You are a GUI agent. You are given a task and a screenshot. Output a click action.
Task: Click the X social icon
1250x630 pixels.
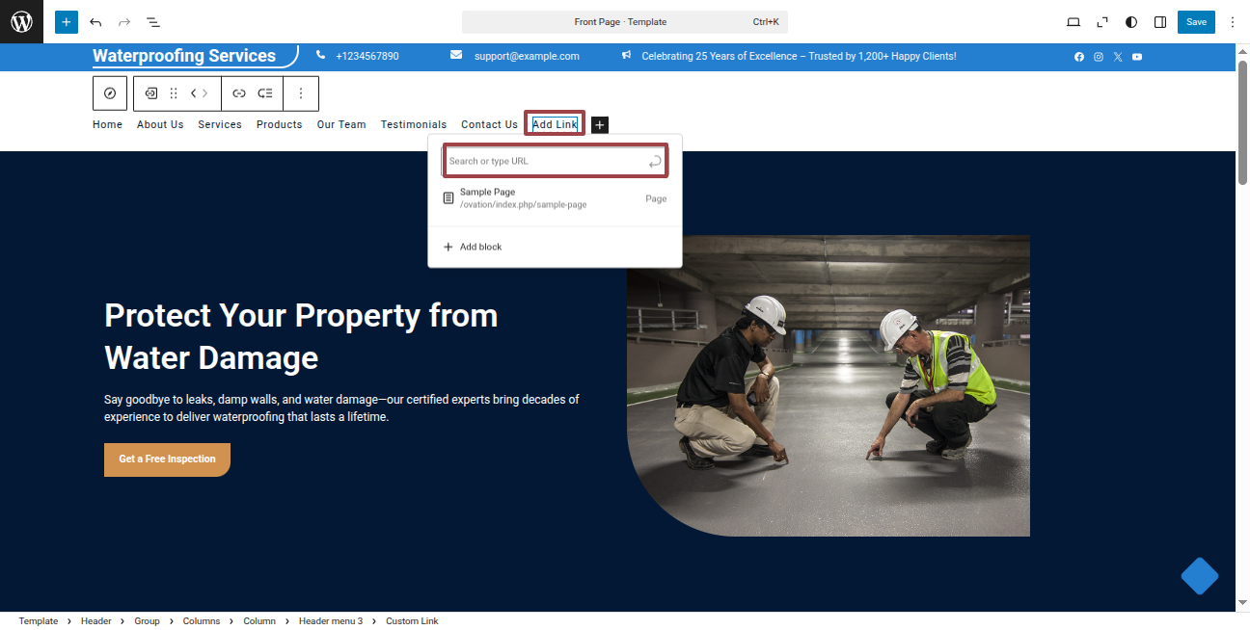(1118, 57)
